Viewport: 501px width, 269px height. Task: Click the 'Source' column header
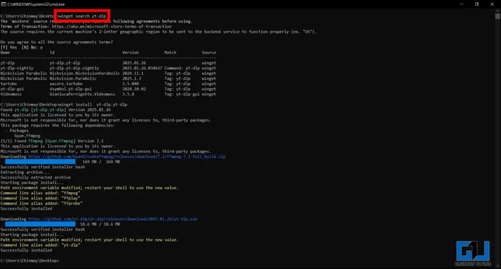click(209, 52)
